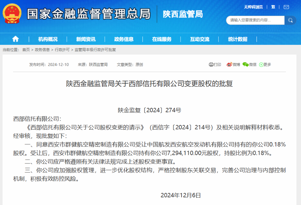Click the national emblem logo

pyautogui.click(x=12, y=13)
